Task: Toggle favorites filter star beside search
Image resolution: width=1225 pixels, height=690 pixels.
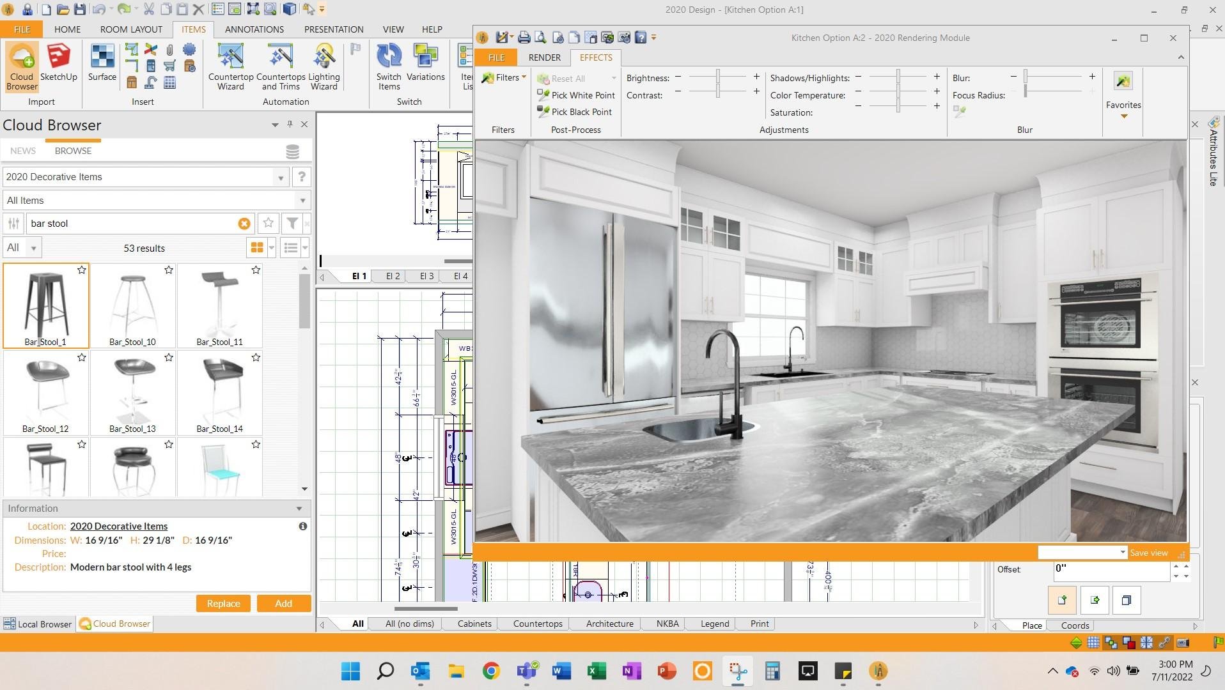Action: pyautogui.click(x=268, y=223)
